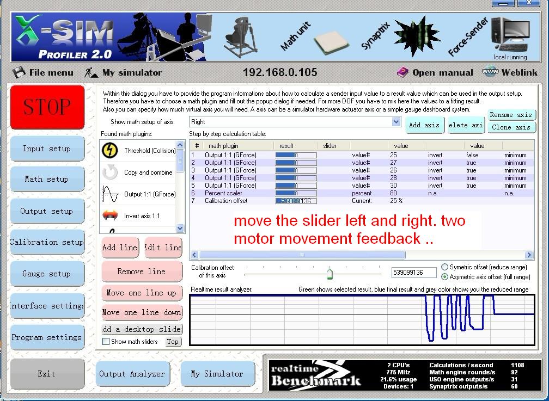549x401 pixels.
Task: Select the Synaptrix green burst icon
Action: pos(417,36)
